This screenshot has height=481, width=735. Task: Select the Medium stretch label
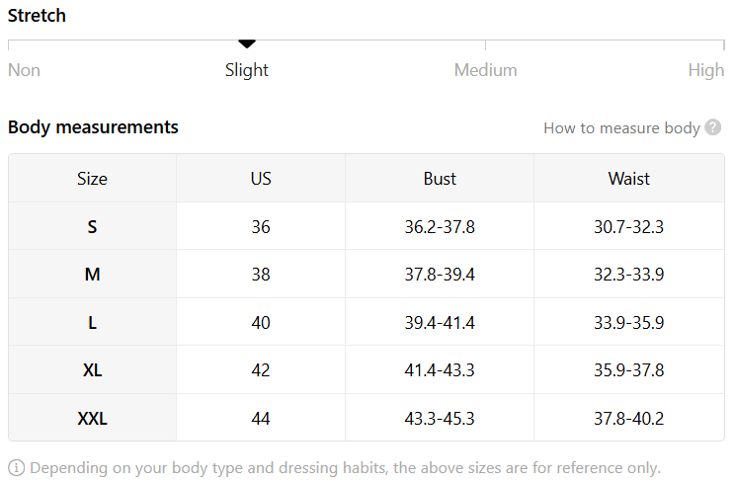click(x=485, y=70)
